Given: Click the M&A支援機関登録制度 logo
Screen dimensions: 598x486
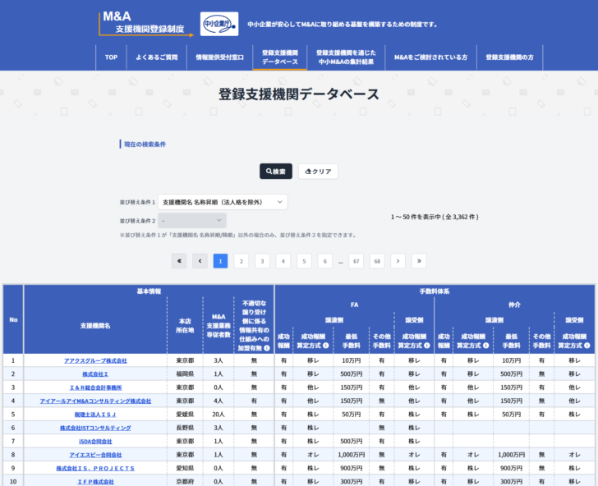Looking at the screenshot, I should click(146, 24).
